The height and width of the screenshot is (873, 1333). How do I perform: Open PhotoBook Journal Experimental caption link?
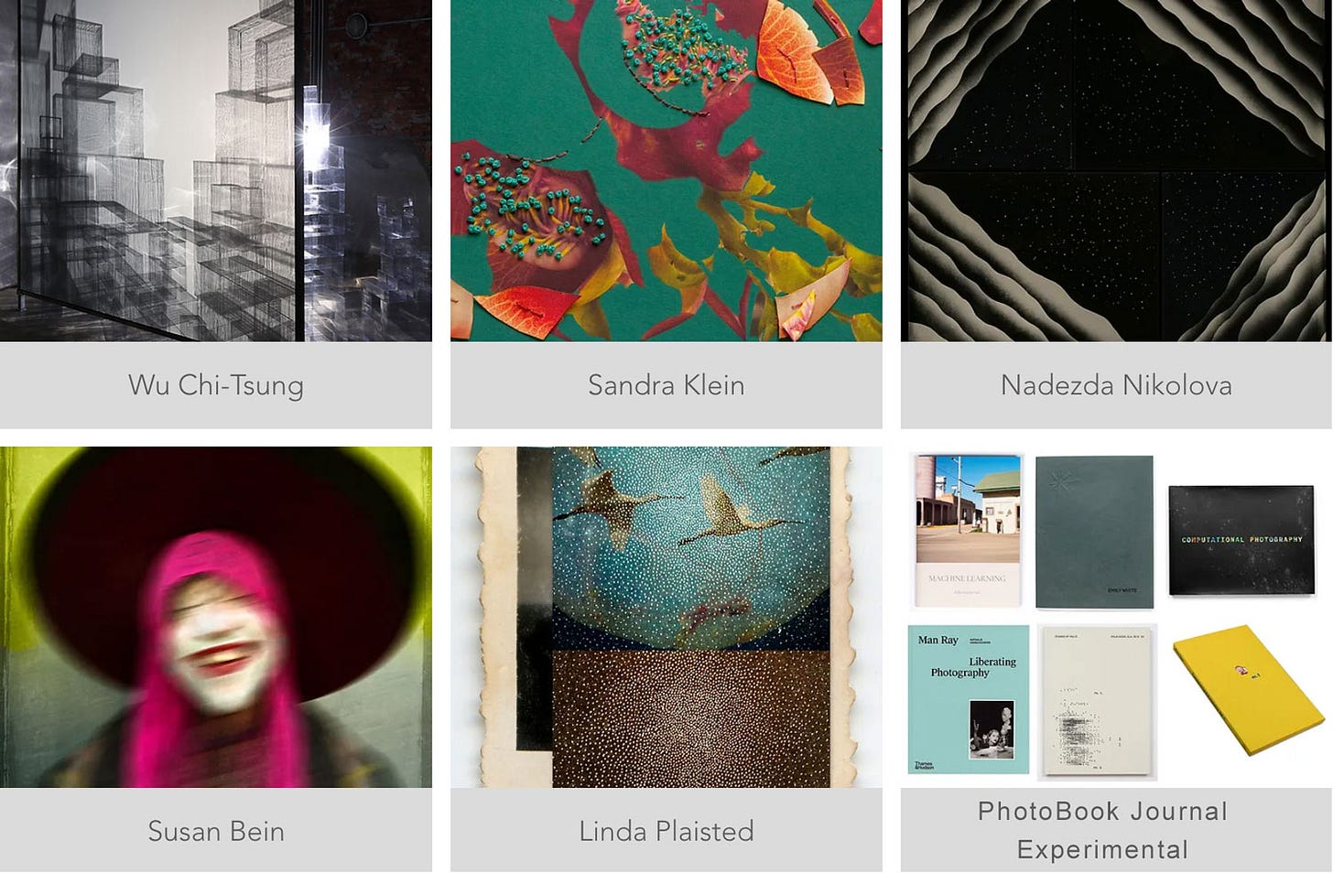pos(1103,830)
